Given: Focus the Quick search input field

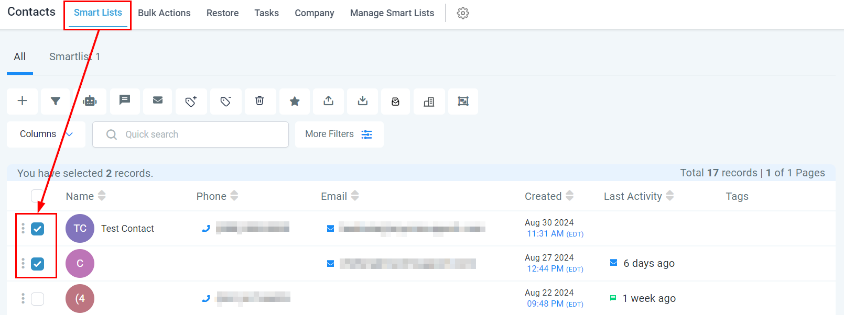Looking at the screenshot, I should (x=190, y=134).
